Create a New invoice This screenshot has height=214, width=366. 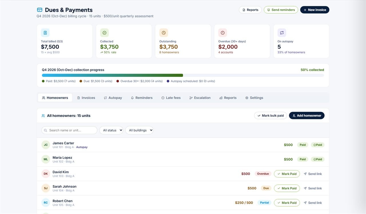pyautogui.click(x=315, y=10)
